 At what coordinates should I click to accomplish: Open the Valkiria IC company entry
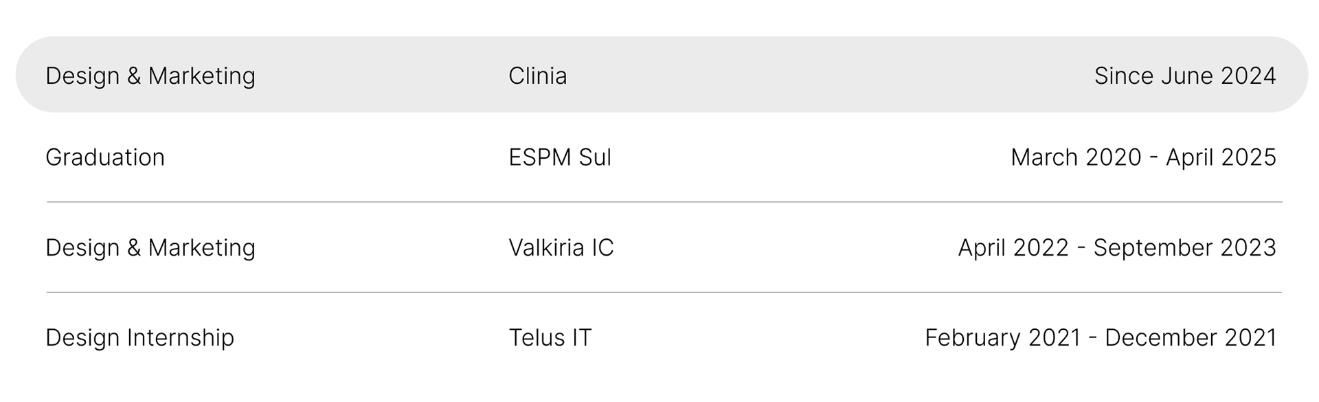pyautogui.click(x=561, y=247)
